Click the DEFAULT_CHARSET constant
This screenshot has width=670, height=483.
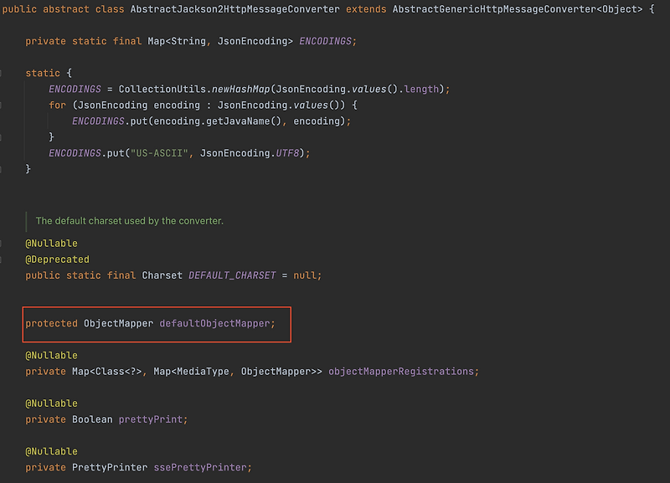[233, 275]
